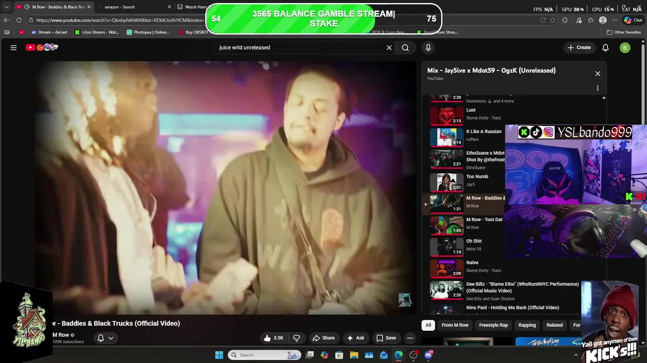
Task: Open File Explorer from taskbar
Action: pos(354,355)
